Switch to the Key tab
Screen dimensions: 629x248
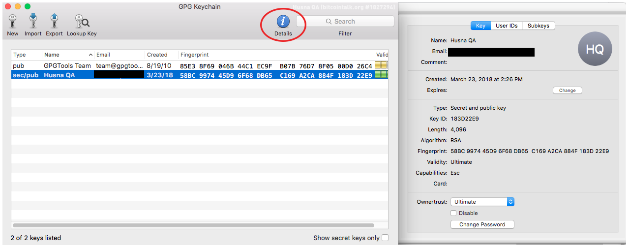click(x=480, y=26)
